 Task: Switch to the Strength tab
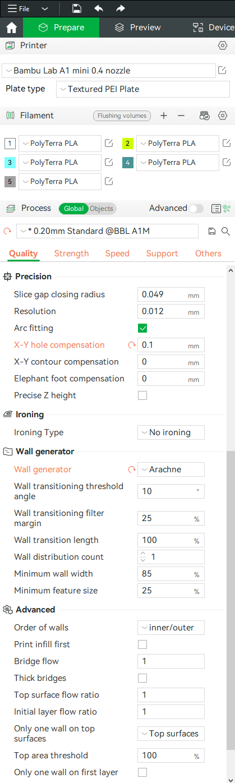coord(71,254)
